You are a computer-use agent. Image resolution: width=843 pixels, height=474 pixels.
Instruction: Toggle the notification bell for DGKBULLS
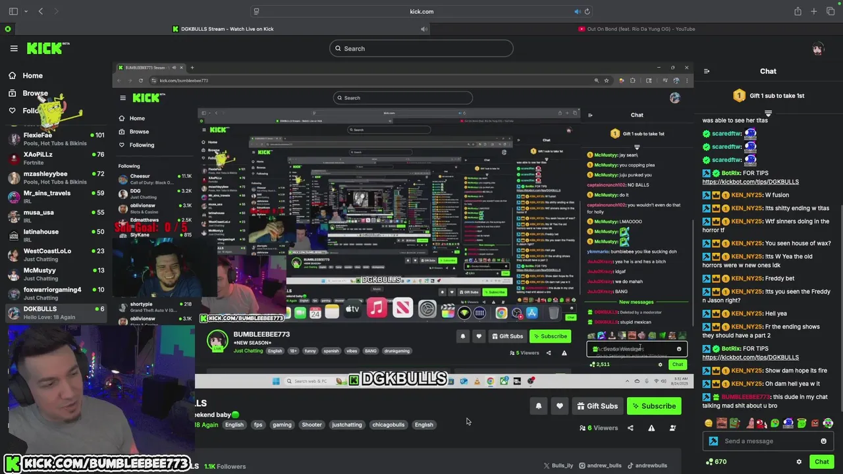point(539,406)
